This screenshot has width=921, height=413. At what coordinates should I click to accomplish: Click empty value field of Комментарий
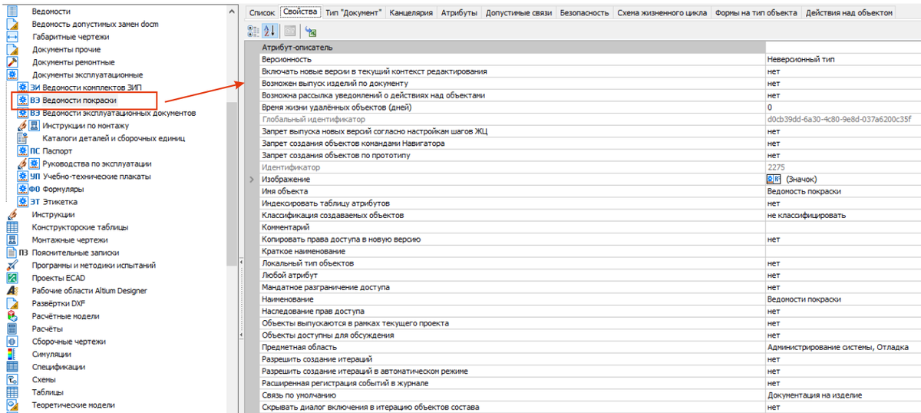(x=843, y=227)
